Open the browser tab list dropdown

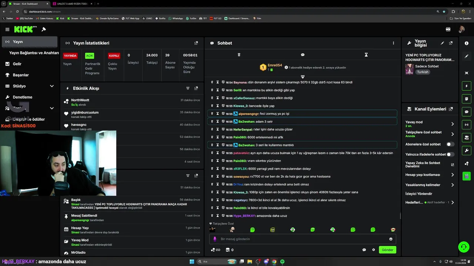click(x=4, y=4)
